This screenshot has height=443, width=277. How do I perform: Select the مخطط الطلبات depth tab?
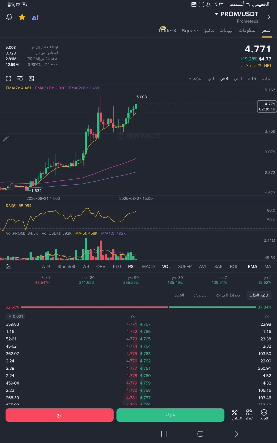tap(228, 295)
